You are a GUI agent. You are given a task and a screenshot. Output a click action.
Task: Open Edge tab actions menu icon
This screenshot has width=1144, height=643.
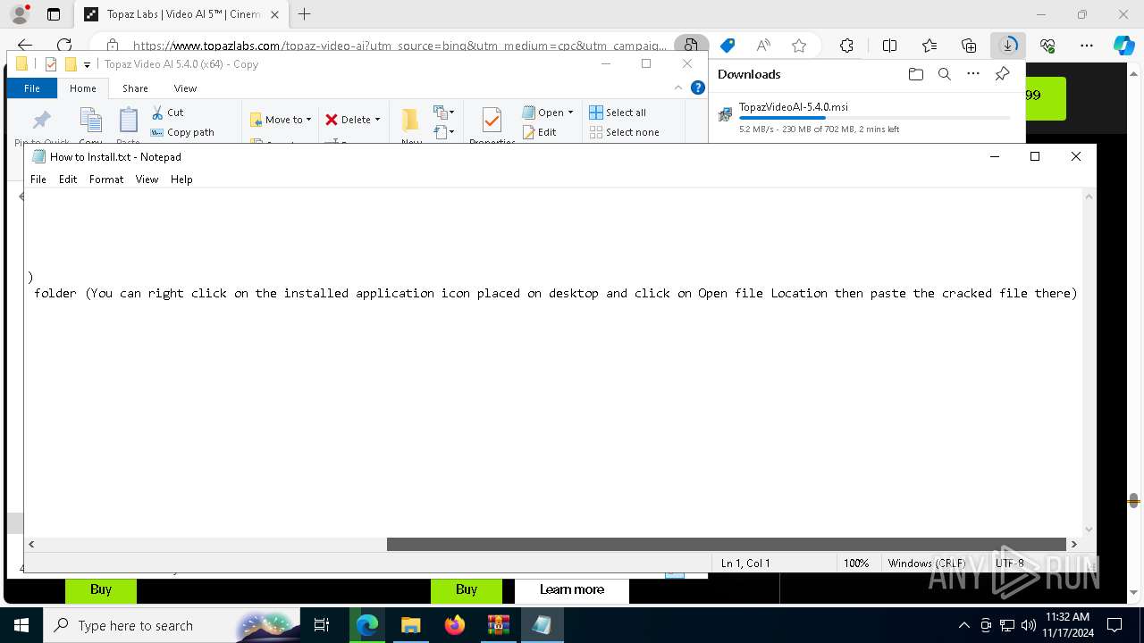click(x=54, y=14)
